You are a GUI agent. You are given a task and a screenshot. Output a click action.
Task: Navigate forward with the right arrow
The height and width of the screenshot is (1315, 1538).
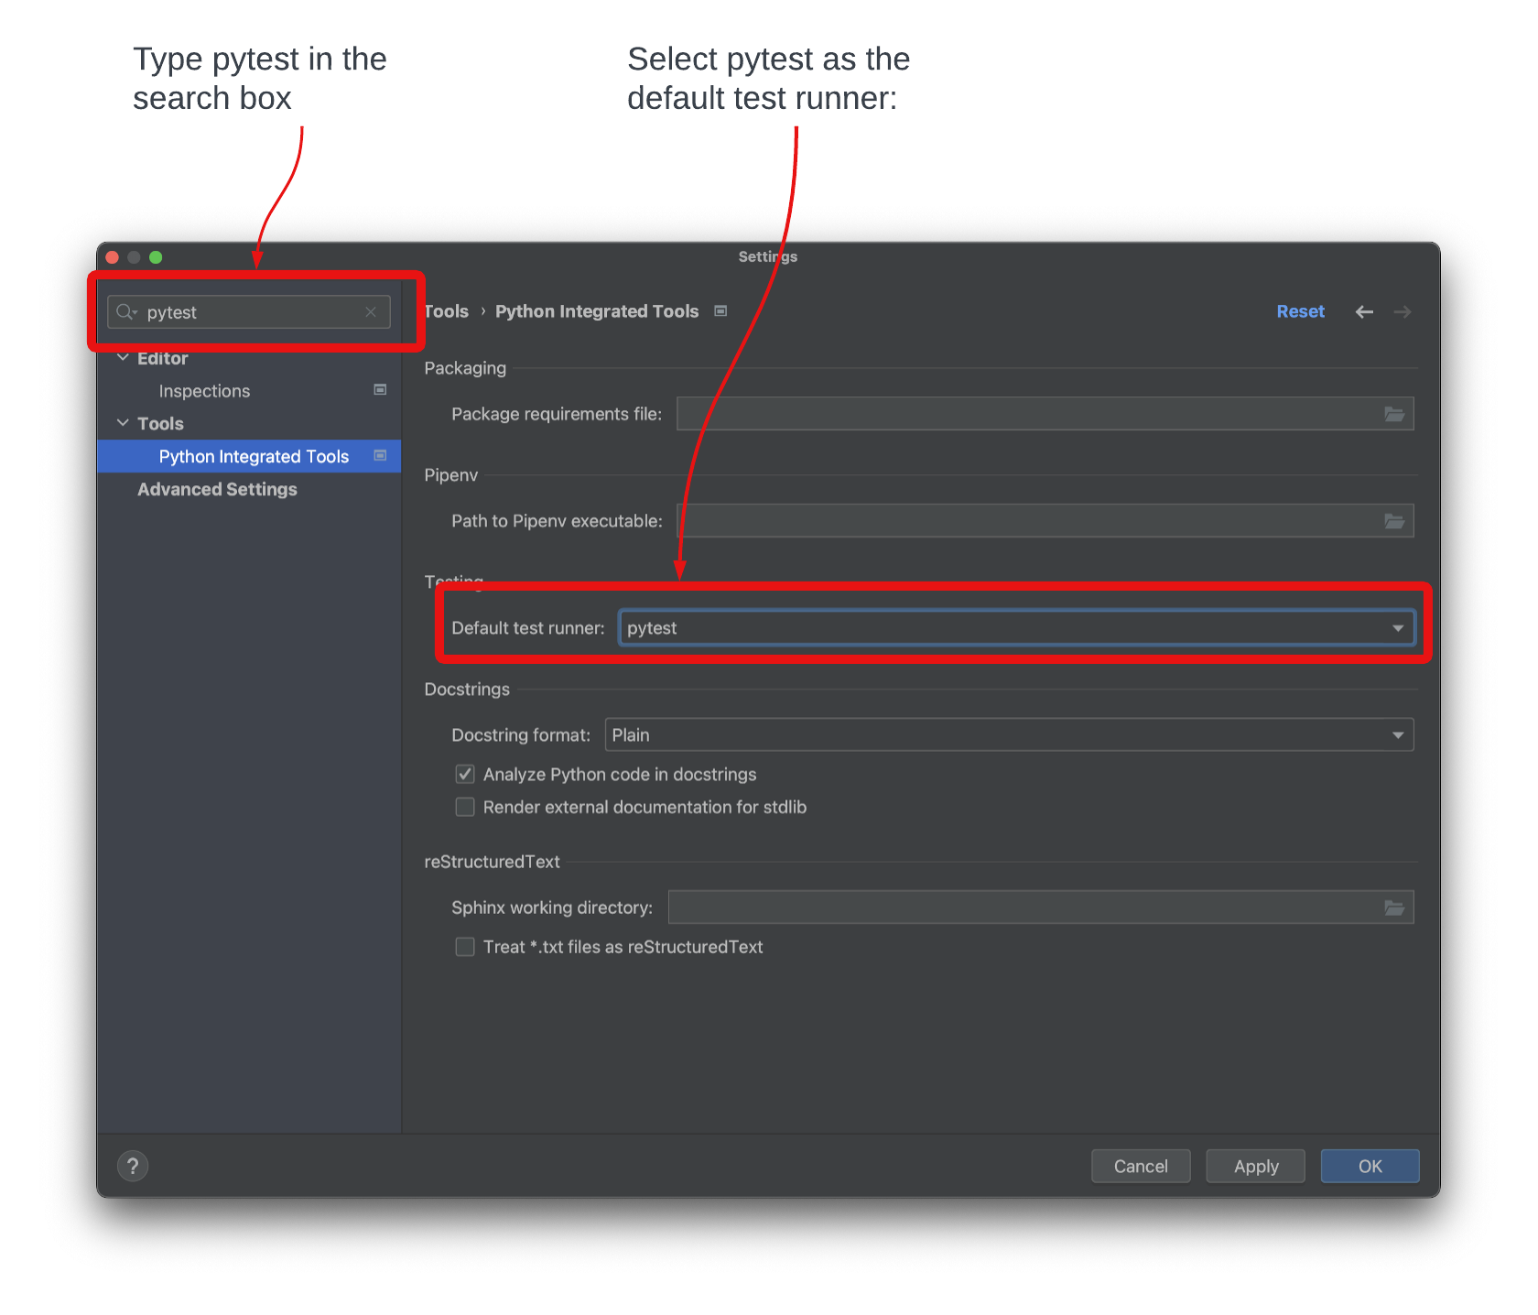pos(1402,311)
